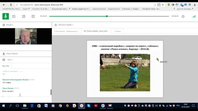Expand the Визуальные закладки bookmark folder
The image size is (198, 111).
click(61, 9)
